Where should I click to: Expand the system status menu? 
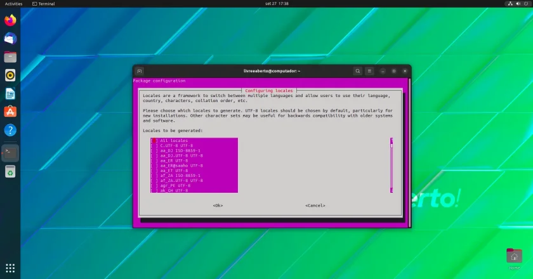(x=518, y=4)
